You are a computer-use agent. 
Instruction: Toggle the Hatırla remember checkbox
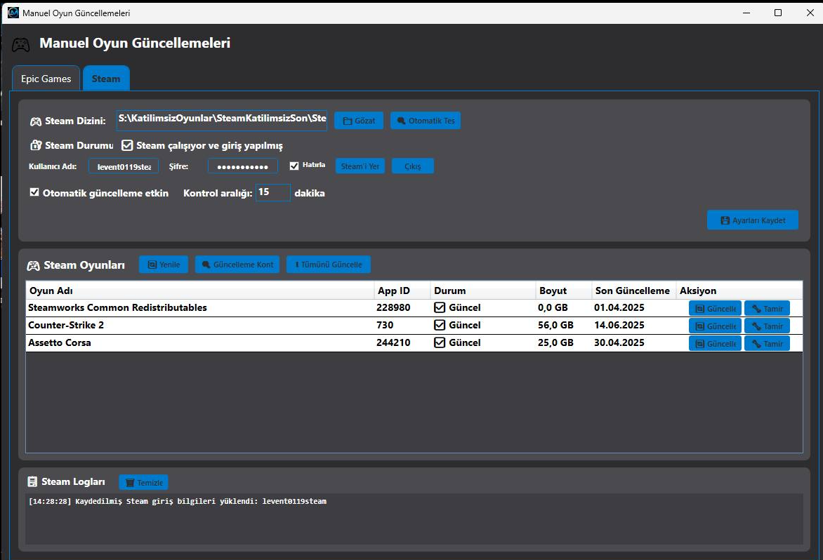click(x=294, y=166)
